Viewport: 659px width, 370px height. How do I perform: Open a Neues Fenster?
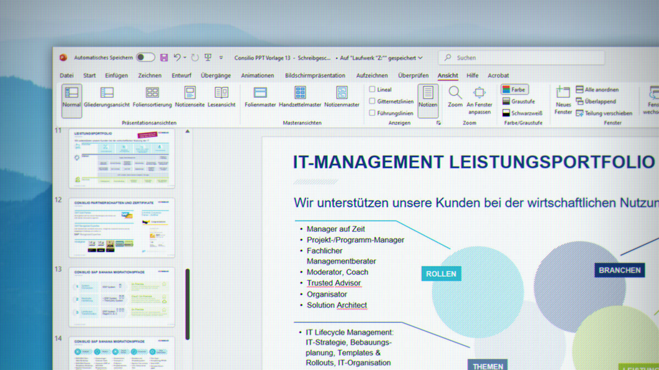(563, 100)
